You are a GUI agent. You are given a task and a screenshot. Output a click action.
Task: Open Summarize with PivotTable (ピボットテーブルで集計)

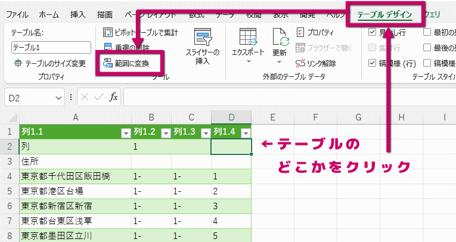tap(140, 33)
